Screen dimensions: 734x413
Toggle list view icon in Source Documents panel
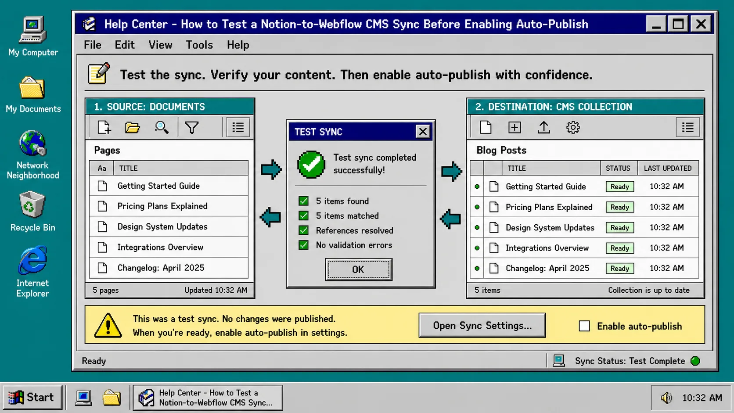coord(238,127)
